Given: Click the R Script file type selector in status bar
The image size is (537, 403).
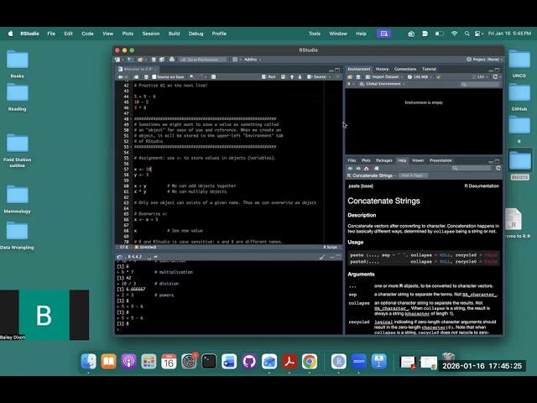Looking at the screenshot, I should pos(331,247).
